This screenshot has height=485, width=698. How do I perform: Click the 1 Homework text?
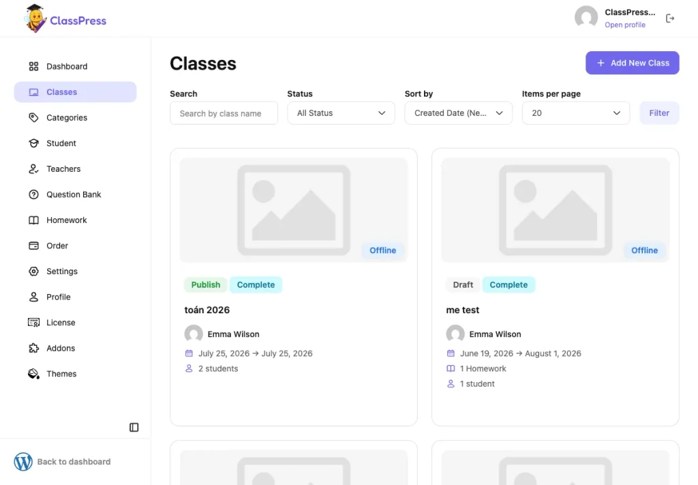coord(483,368)
